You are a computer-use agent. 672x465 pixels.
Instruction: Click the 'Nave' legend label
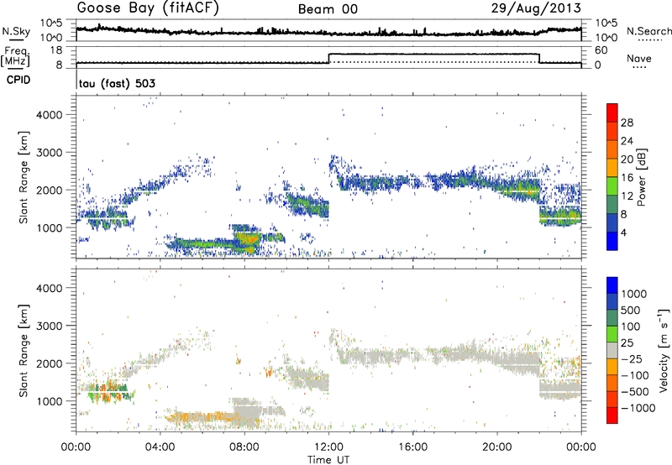[639, 59]
